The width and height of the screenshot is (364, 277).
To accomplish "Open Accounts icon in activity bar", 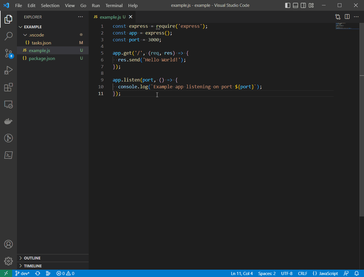I will [8, 244].
